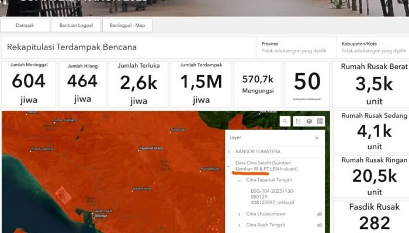Open the basemap gallery grid icon
The width and height of the screenshot is (409, 233).
click(x=320, y=121)
